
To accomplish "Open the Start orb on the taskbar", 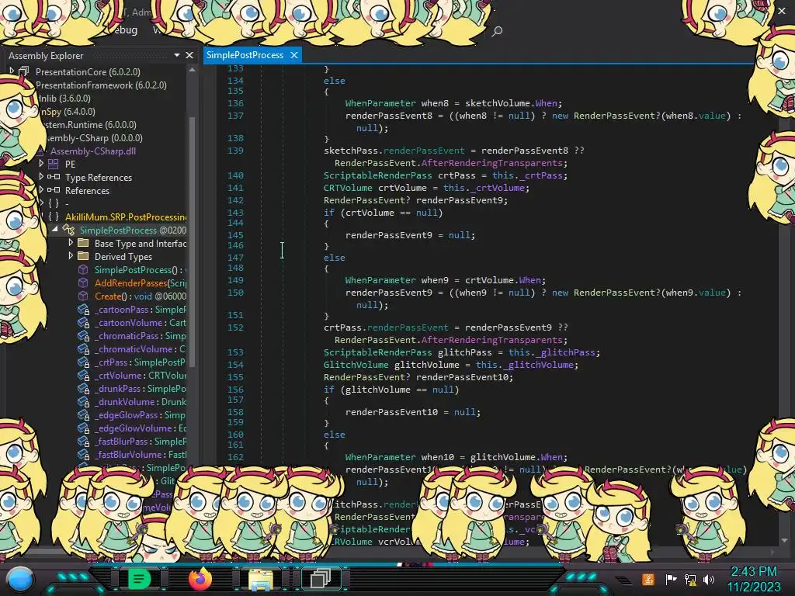I will tap(19, 579).
